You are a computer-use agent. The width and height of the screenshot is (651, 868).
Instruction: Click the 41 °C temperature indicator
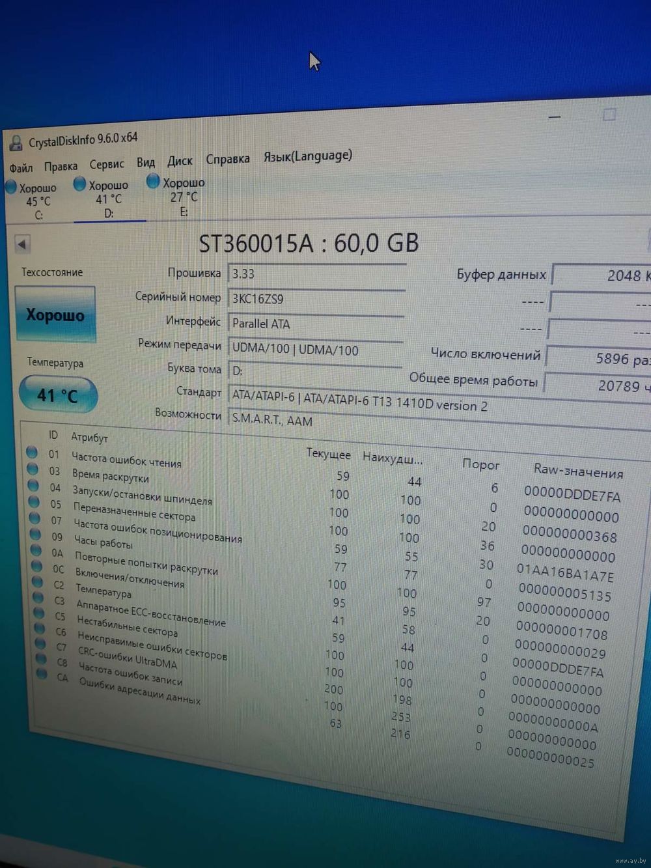pyautogui.click(x=58, y=395)
